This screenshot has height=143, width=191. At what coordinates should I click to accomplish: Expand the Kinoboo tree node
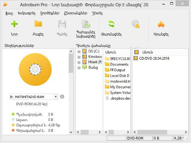[x=79, y=57]
